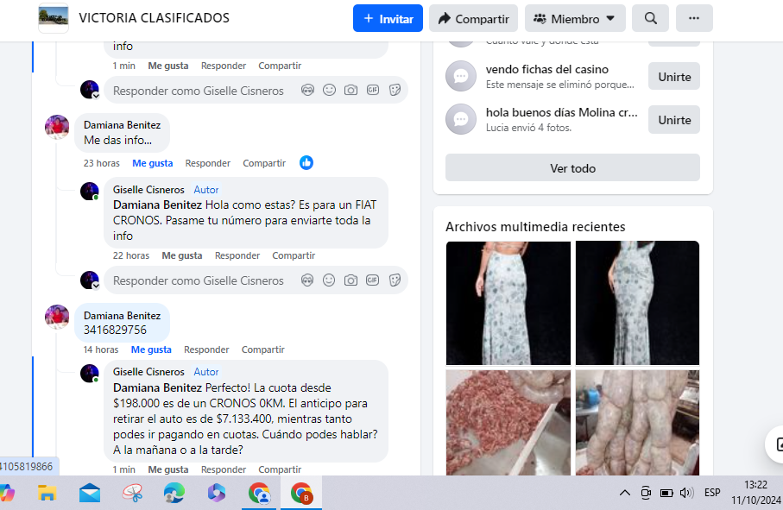Switch the ESP keyboard language
The width and height of the screenshot is (783, 510).
pyautogui.click(x=712, y=493)
